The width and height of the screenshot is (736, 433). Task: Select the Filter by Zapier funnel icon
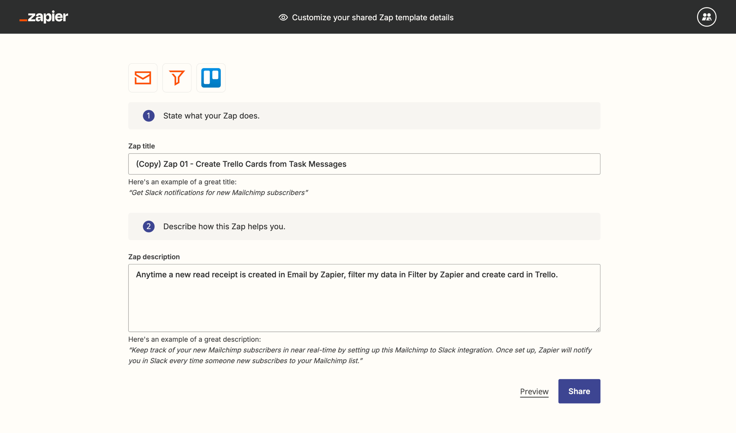(177, 78)
